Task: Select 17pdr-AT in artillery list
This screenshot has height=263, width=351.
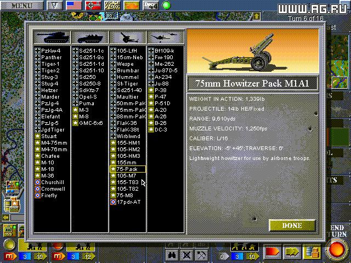Action: point(128,202)
